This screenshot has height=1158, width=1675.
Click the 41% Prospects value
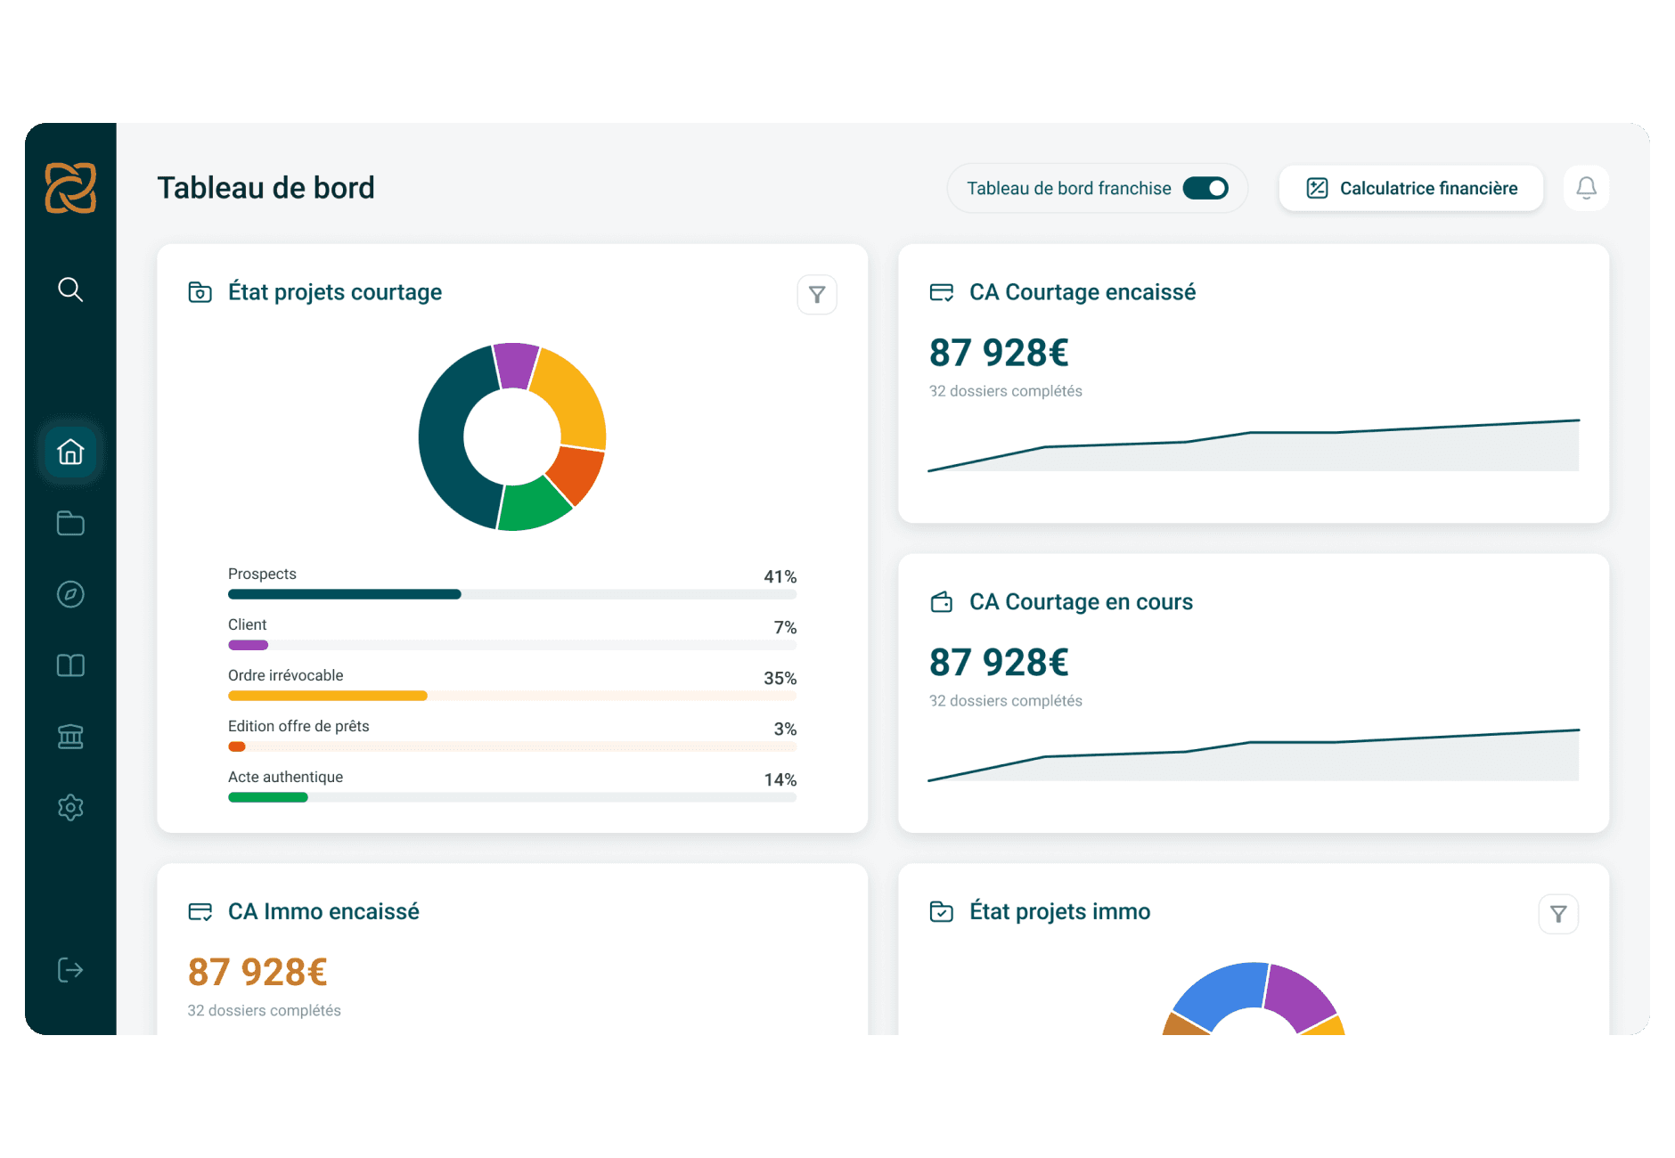point(780,576)
